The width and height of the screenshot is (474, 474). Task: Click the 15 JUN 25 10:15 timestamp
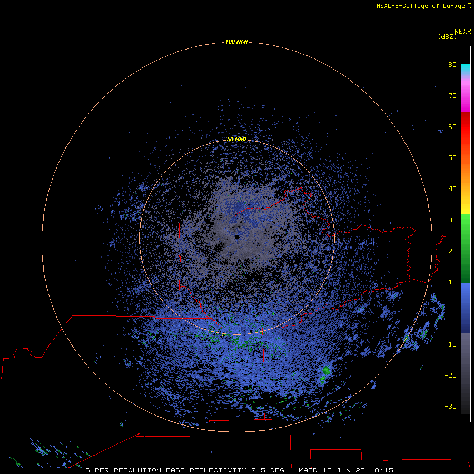coord(358,470)
